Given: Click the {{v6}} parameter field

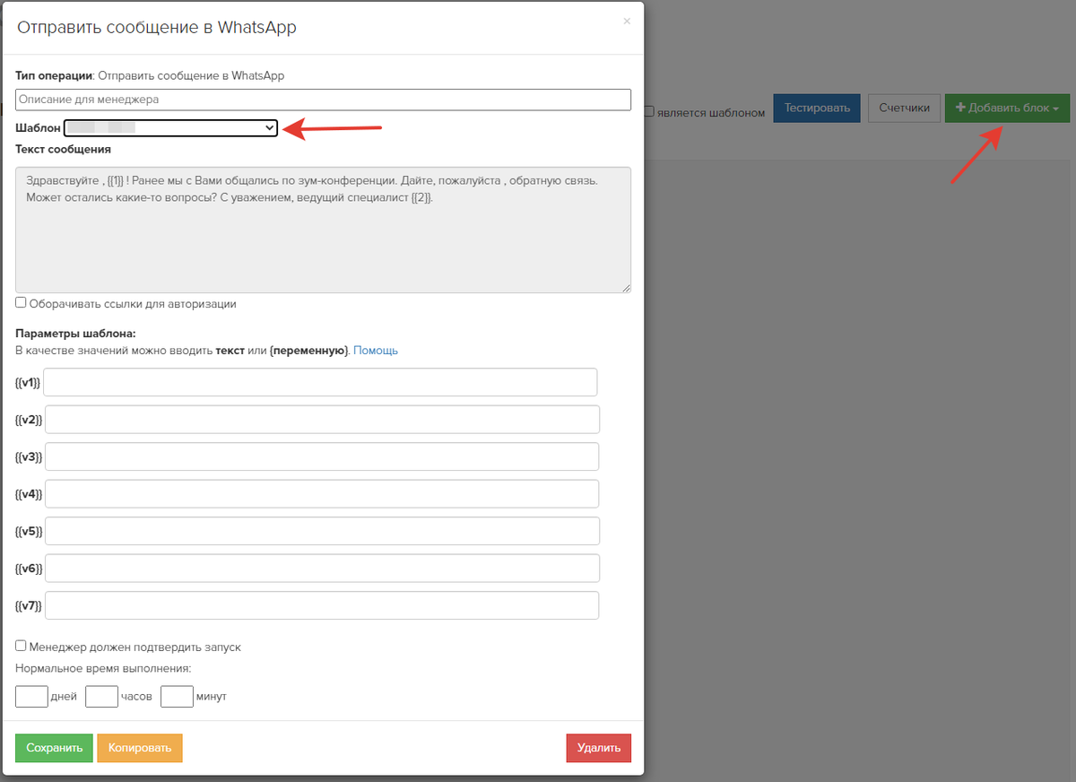Looking at the screenshot, I should point(322,569).
